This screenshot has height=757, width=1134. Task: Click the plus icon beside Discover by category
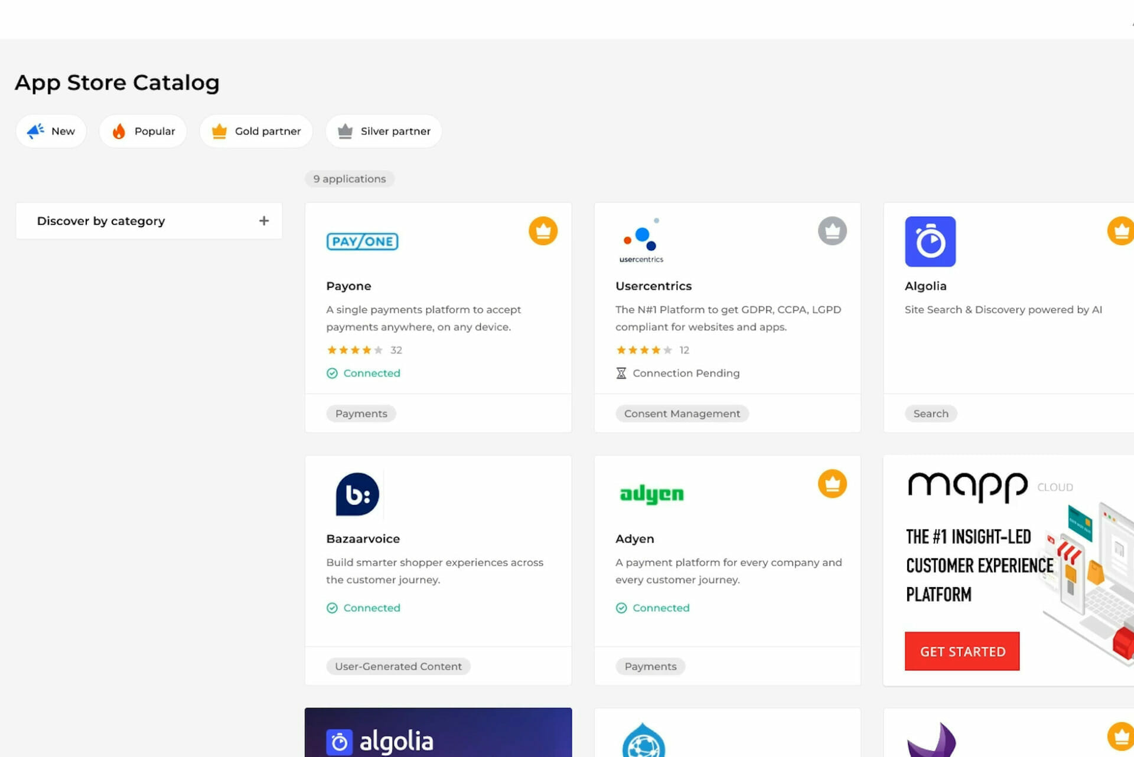264,221
